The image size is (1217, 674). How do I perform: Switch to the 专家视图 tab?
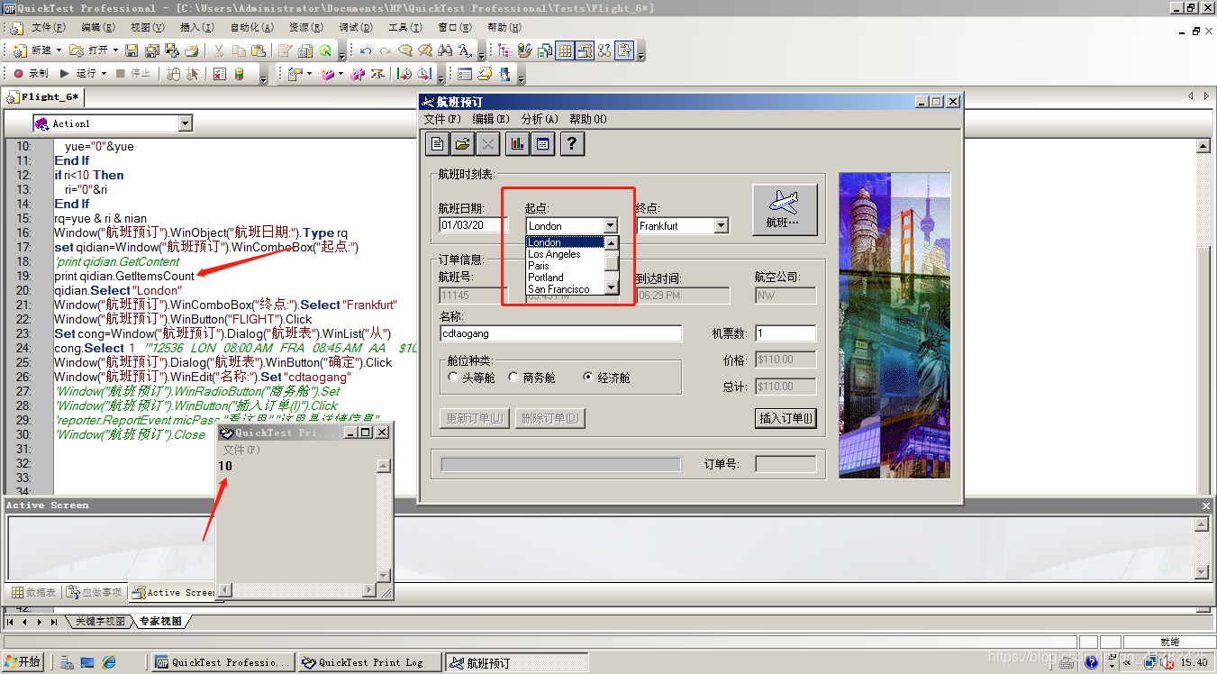point(159,622)
